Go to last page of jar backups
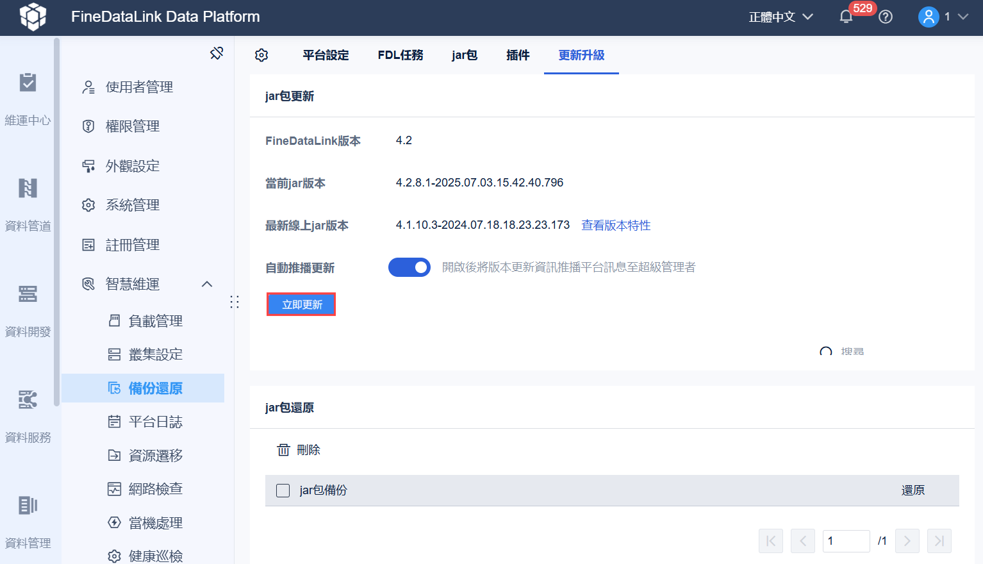Viewport: 983px width, 564px height. [939, 541]
